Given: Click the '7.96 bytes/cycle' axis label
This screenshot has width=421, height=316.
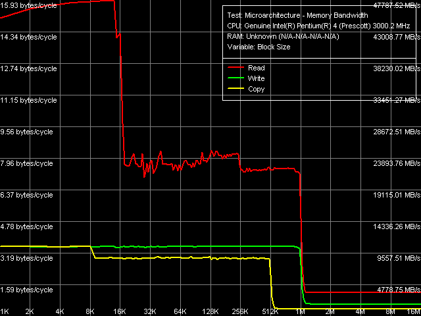Looking at the screenshot, I should [26, 163].
